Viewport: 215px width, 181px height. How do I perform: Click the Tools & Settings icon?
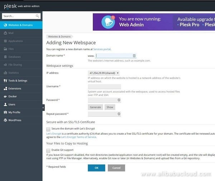click(x=5, y=81)
